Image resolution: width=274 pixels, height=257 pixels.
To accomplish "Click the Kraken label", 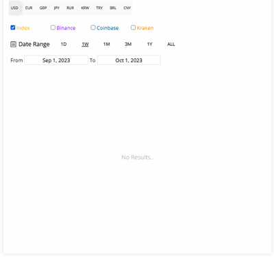I will point(145,28).
